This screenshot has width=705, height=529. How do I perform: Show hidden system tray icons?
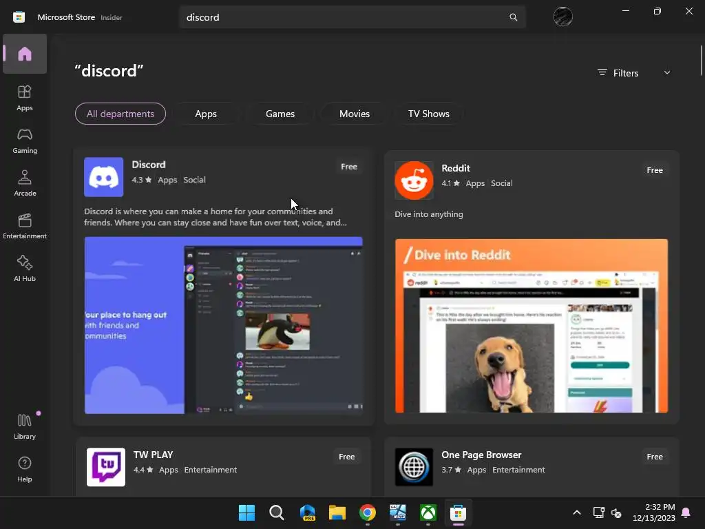[x=577, y=512]
